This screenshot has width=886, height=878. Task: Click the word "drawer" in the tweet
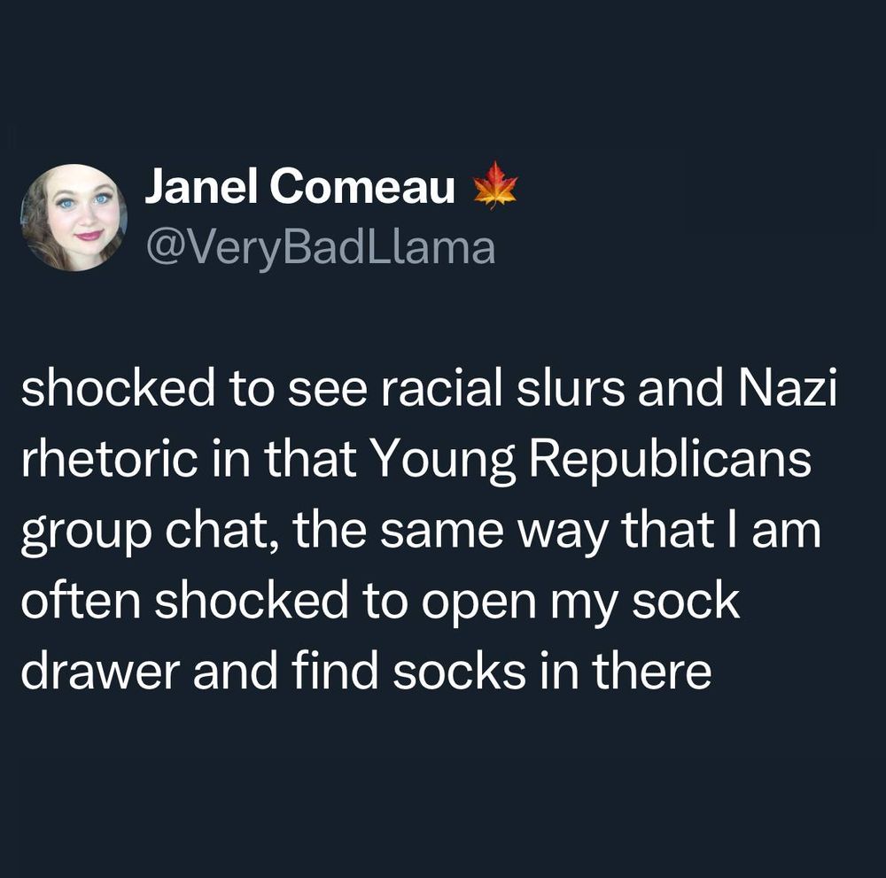pyautogui.click(x=101, y=672)
